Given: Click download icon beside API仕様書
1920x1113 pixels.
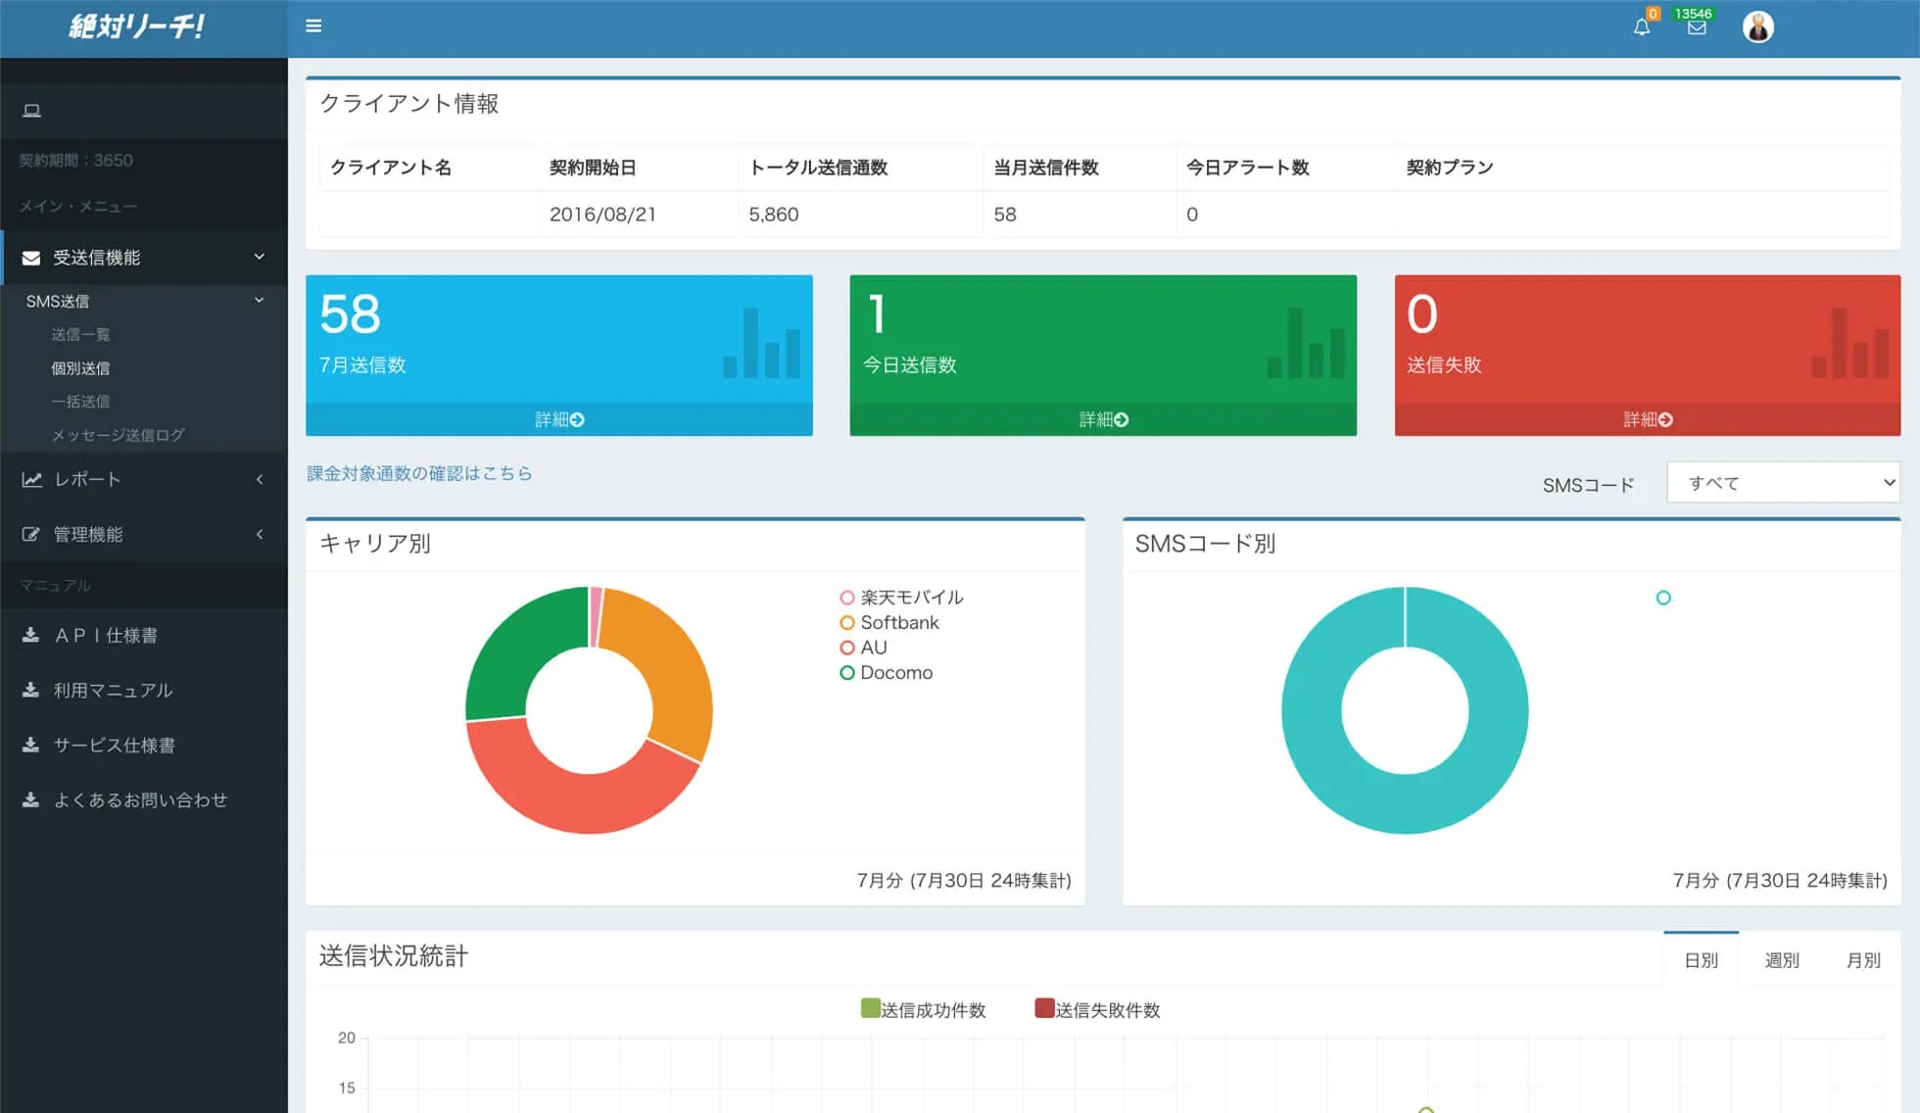Looking at the screenshot, I should point(31,635).
